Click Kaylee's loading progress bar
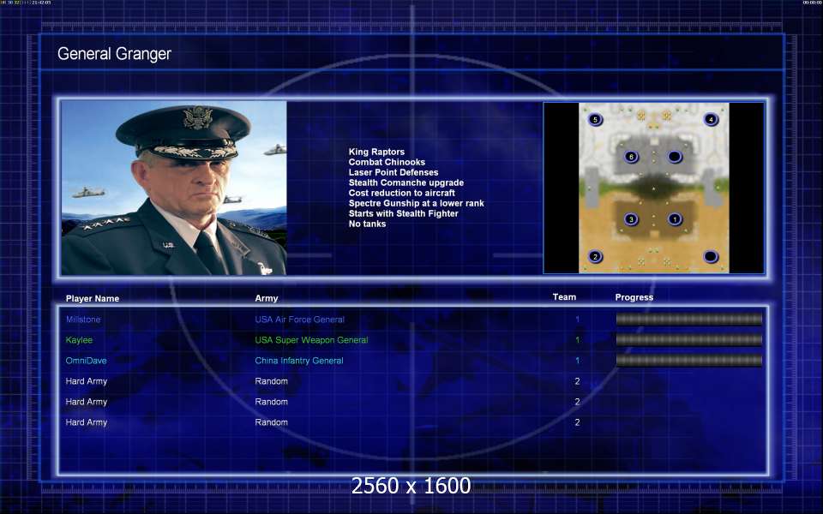823x514 pixels. click(688, 340)
